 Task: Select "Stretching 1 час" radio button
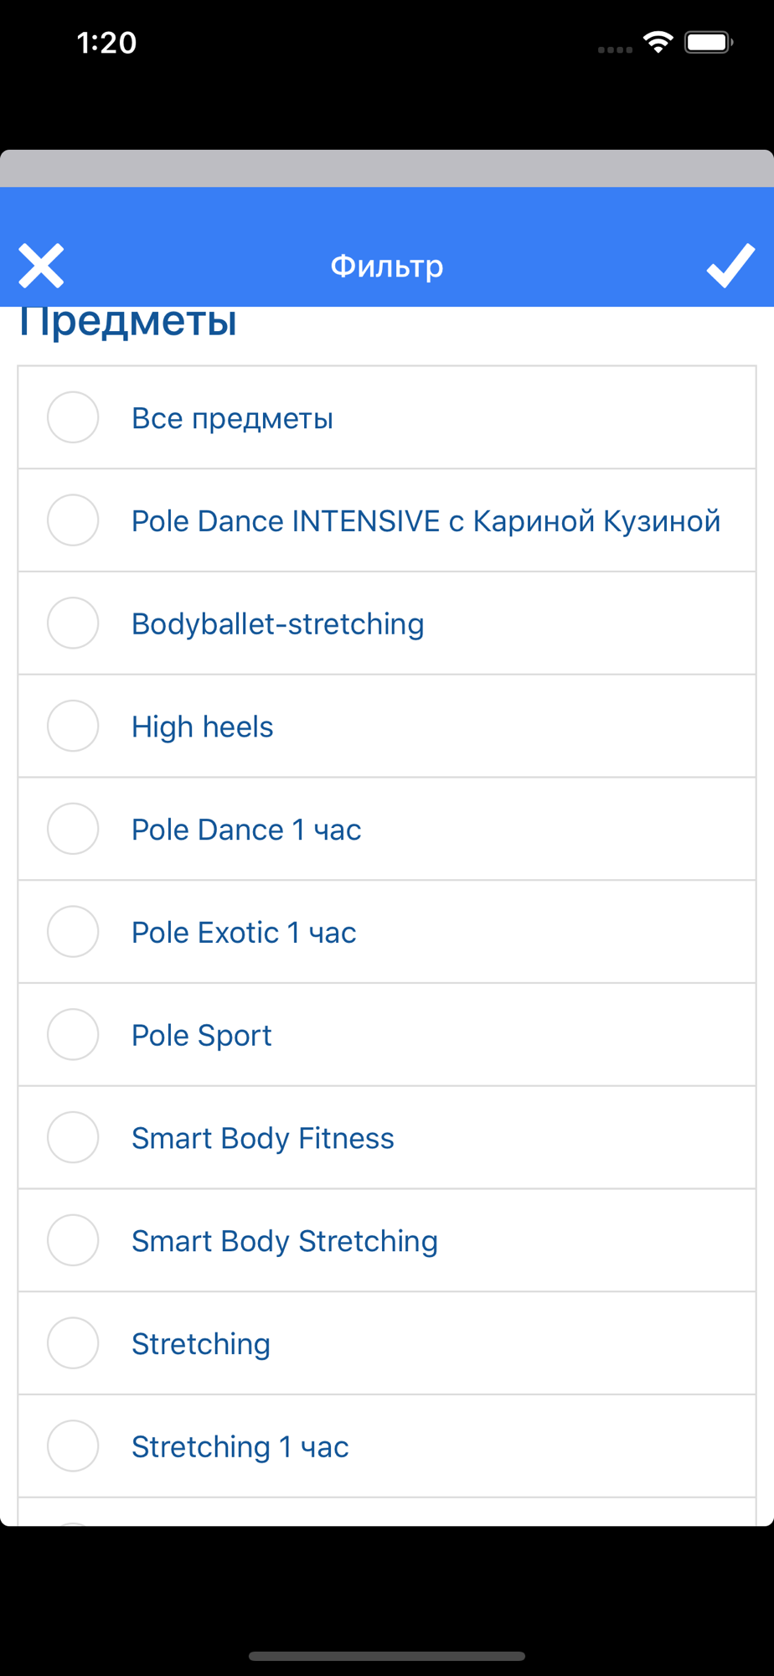click(73, 1446)
